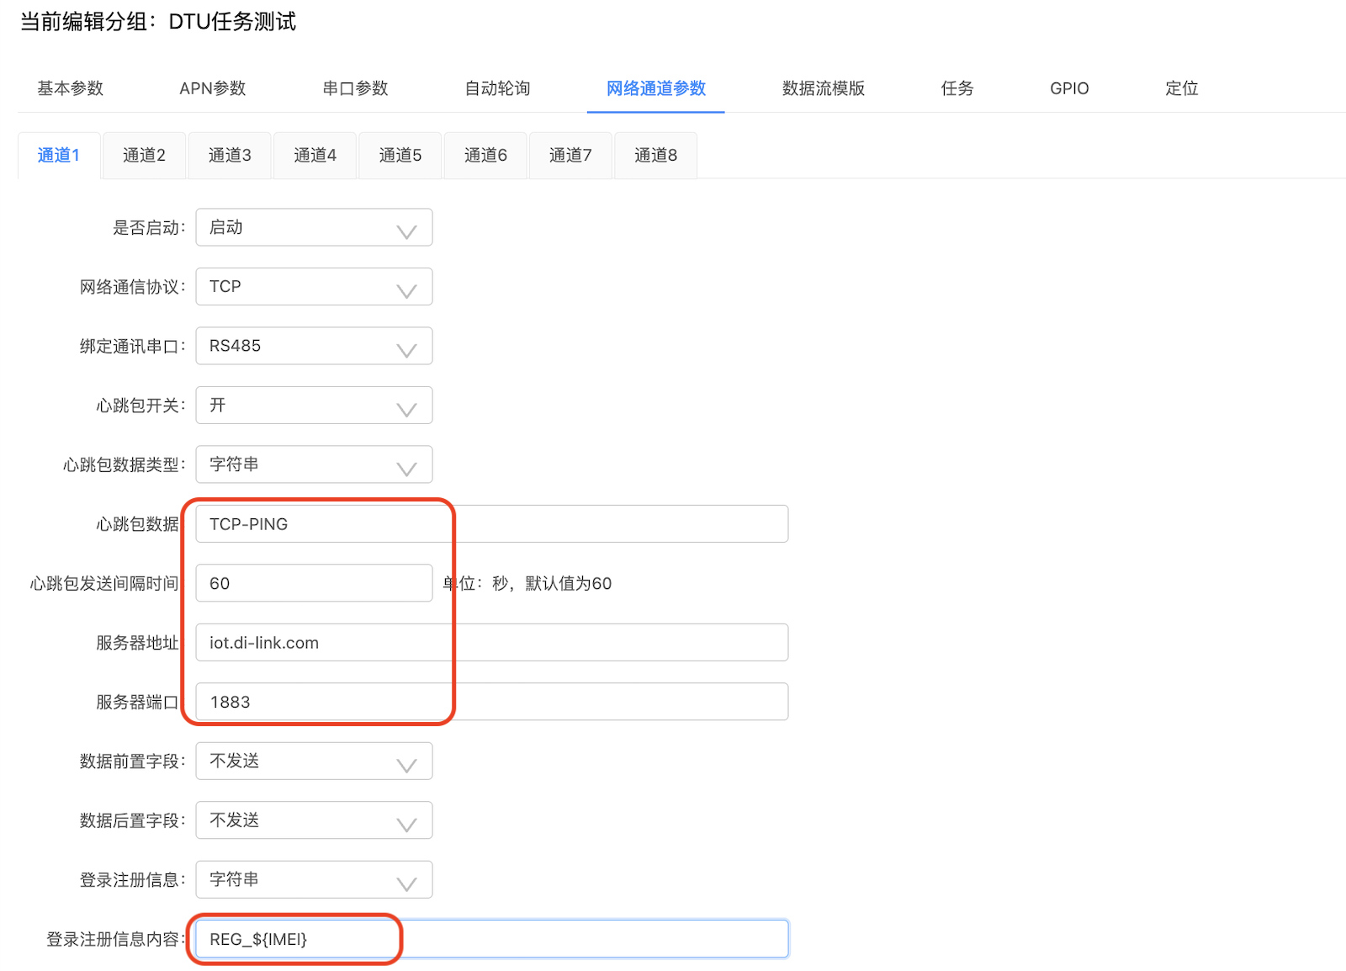
Task: Open the 登录注册信息 dropdown
Action: 314,879
